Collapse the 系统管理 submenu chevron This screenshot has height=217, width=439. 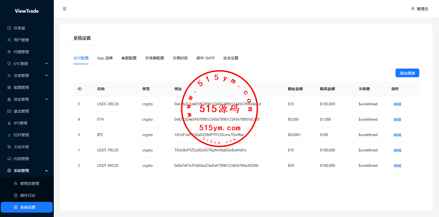[46, 171]
